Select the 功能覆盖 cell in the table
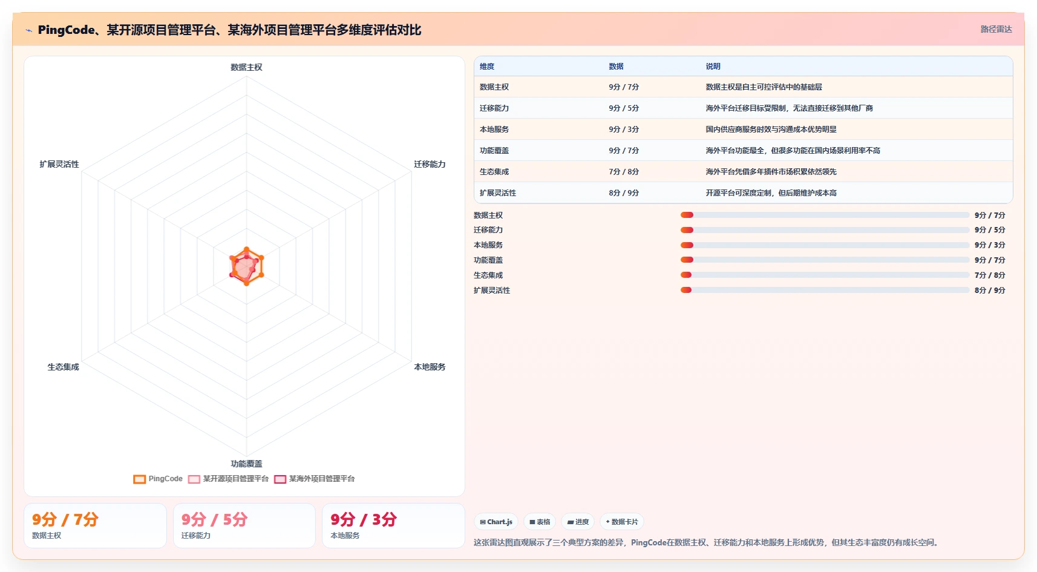1037x572 pixels. tap(494, 151)
